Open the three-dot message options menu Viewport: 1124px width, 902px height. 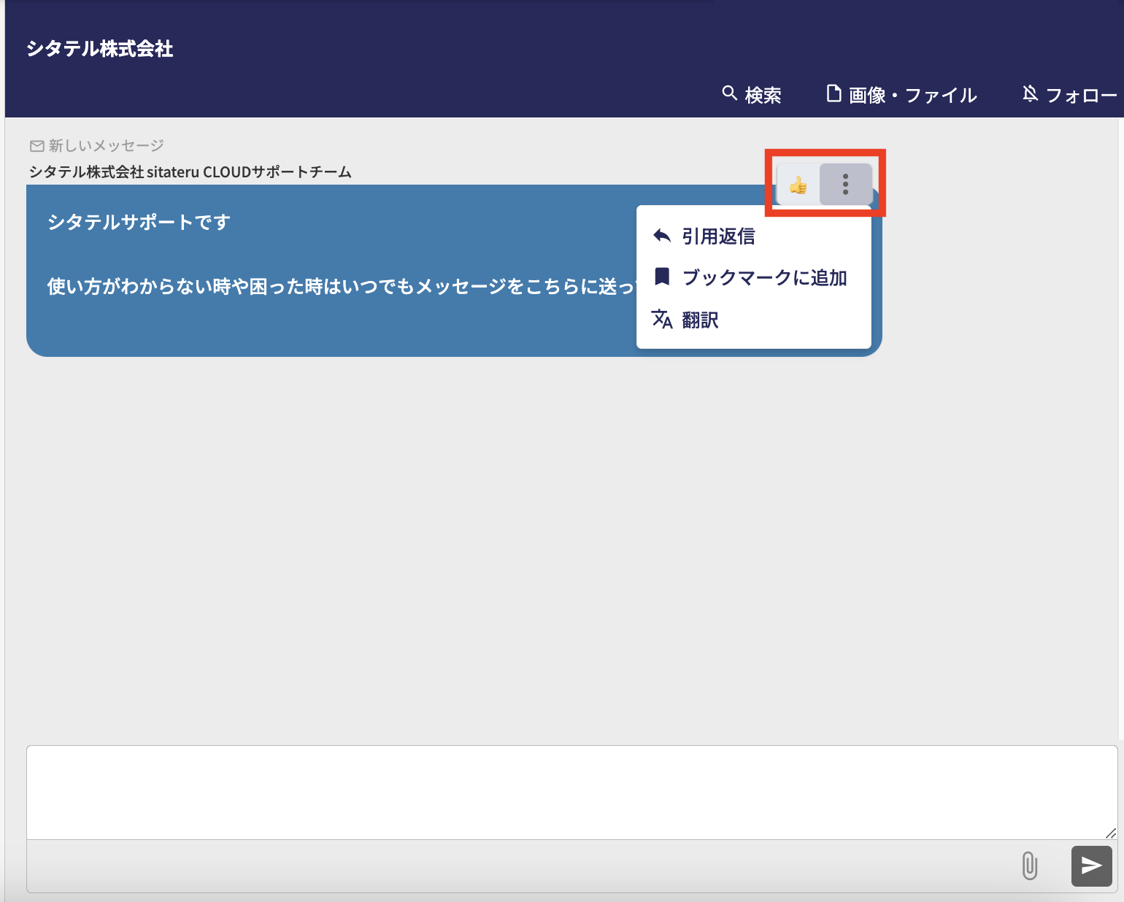pos(846,184)
